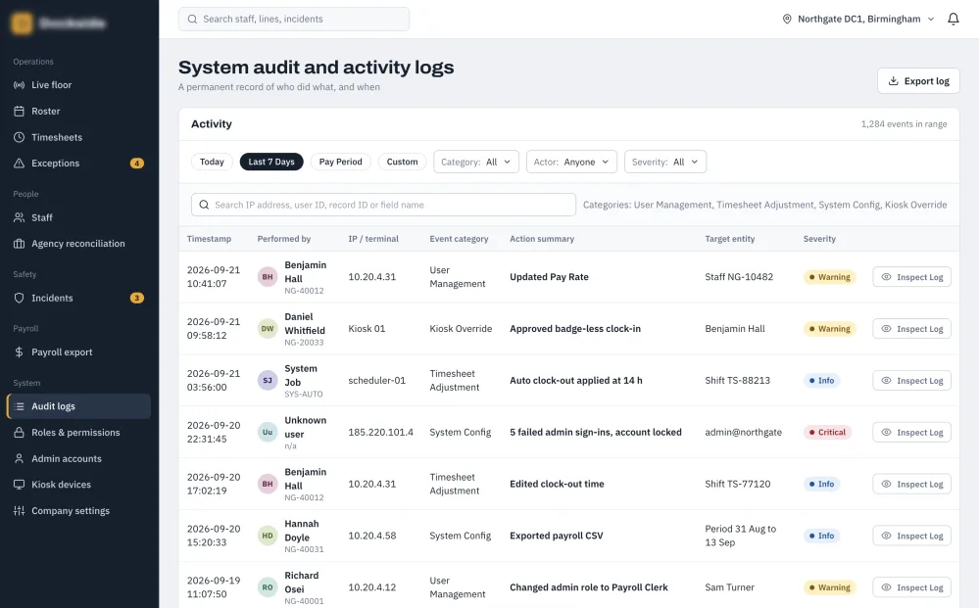Screen dimensions: 979x608
Task: Click the Performed by column header
Action: tap(284, 239)
